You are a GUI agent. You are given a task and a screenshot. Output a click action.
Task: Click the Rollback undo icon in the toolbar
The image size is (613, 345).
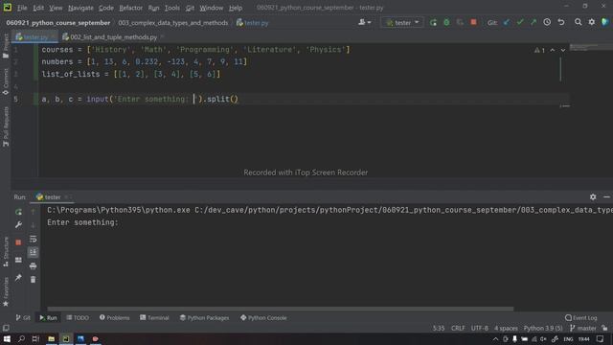561,23
